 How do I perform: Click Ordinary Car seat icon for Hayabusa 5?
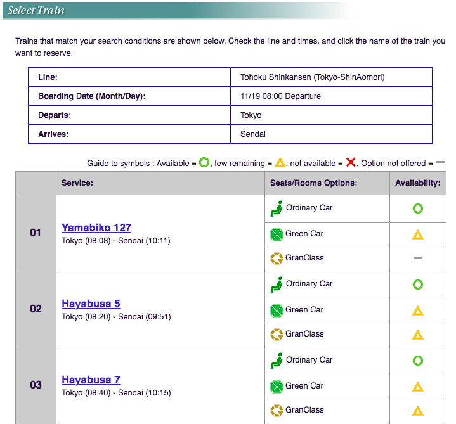pyautogui.click(x=277, y=285)
